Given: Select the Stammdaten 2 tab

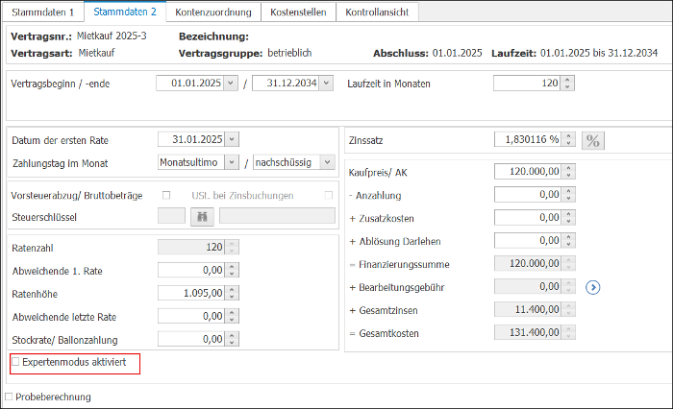Looking at the screenshot, I should (x=125, y=12).
